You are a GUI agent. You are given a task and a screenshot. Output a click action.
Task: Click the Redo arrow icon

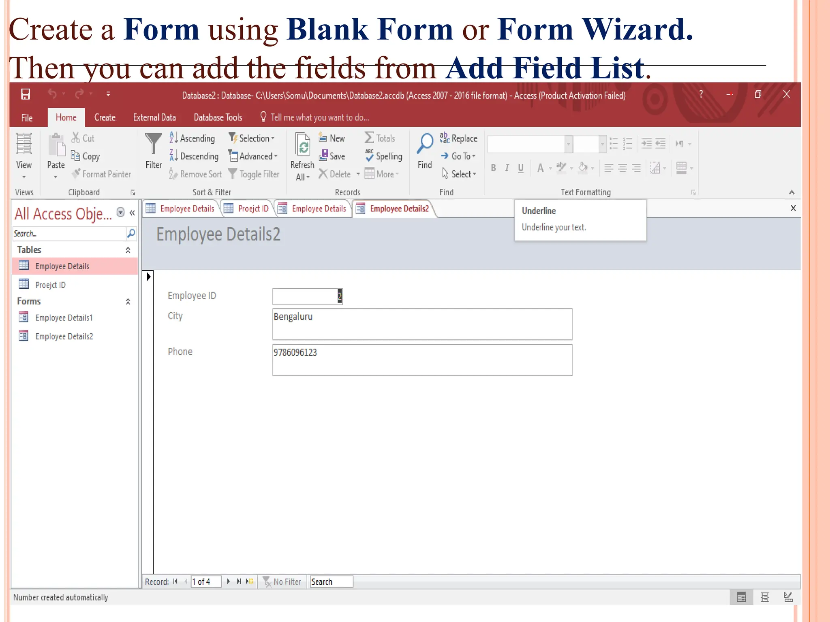pyautogui.click(x=79, y=94)
